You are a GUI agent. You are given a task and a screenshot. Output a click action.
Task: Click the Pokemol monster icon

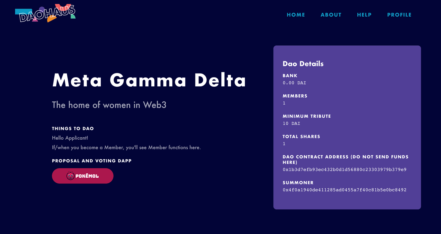tap(70, 176)
